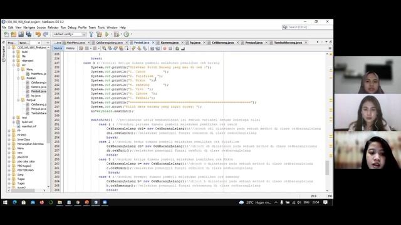Image resolution: width=401 pixels, height=225 pixels.
Task: Select the PERTEMUAN5 project in the tree
Action: [x=25, y=170]
